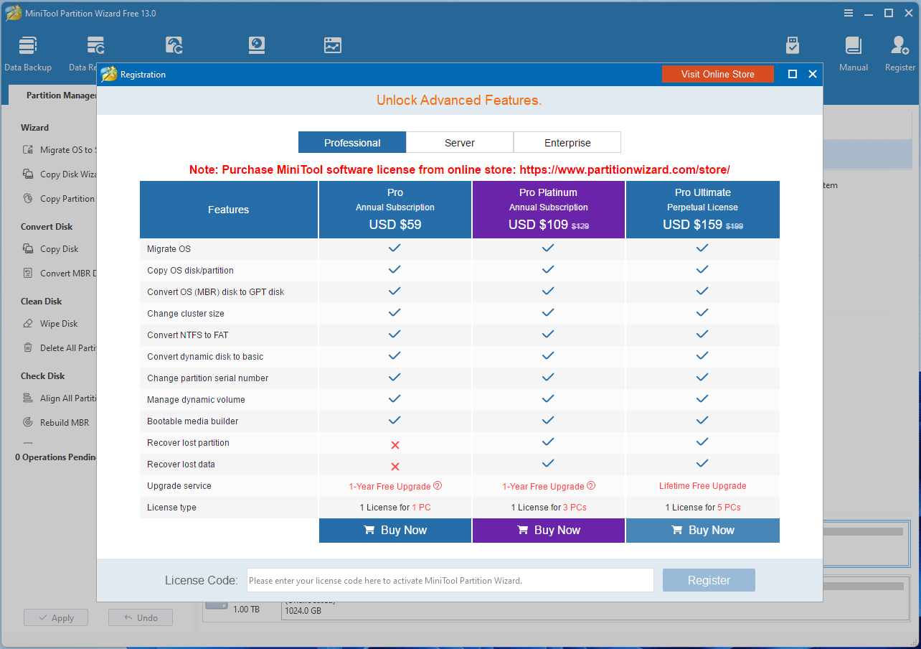Click Buy Now for Pro Ultimate
The height and width of the screenshot is (649, 921).
pos(702,531)
